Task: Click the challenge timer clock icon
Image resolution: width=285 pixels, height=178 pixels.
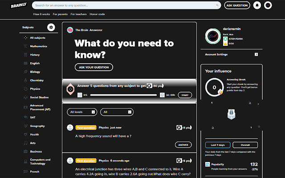Action: (x=162, y=95)
